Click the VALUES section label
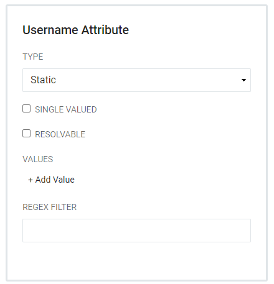This screenshot has width=274, height=284. pos(38,159)
